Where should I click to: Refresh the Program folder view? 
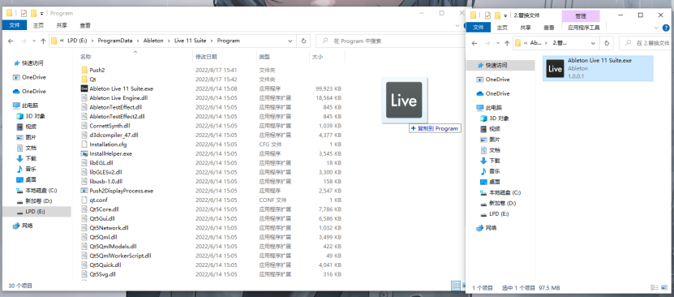pyautogui.click(x=303, y=41)
